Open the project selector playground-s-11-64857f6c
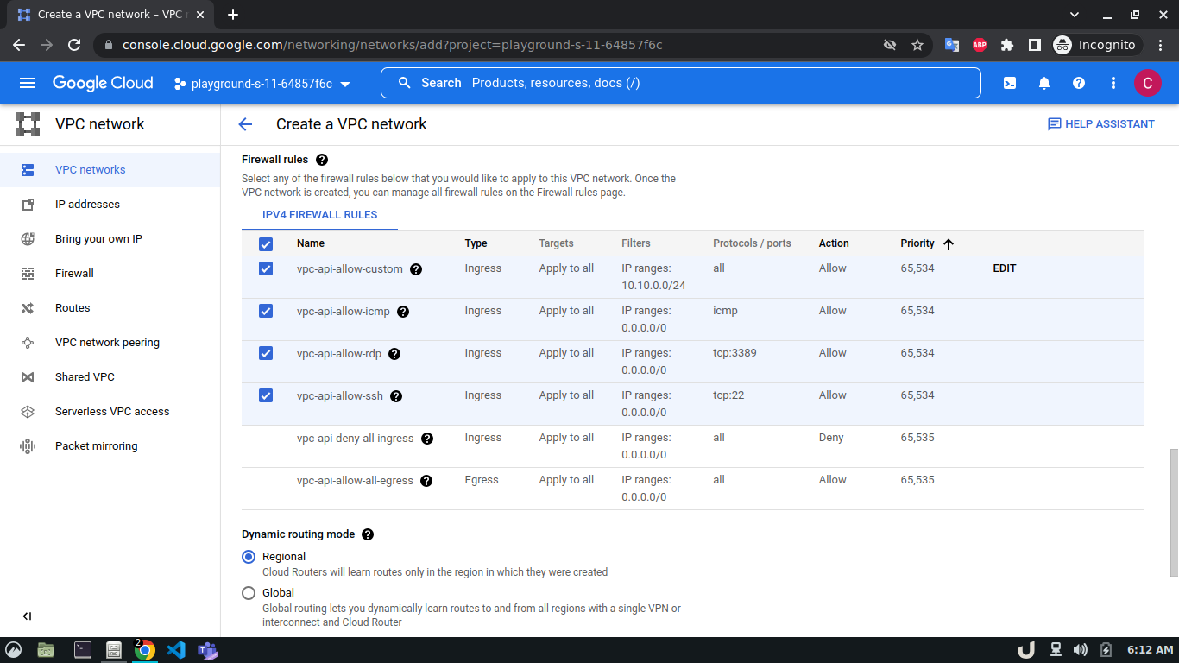This screenshot has height=663, width=1179. 262,84
